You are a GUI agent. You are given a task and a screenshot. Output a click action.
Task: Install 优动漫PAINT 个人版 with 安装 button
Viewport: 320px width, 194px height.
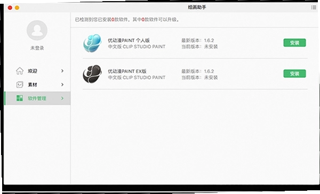pyautogui.click(x=294, y=43)
